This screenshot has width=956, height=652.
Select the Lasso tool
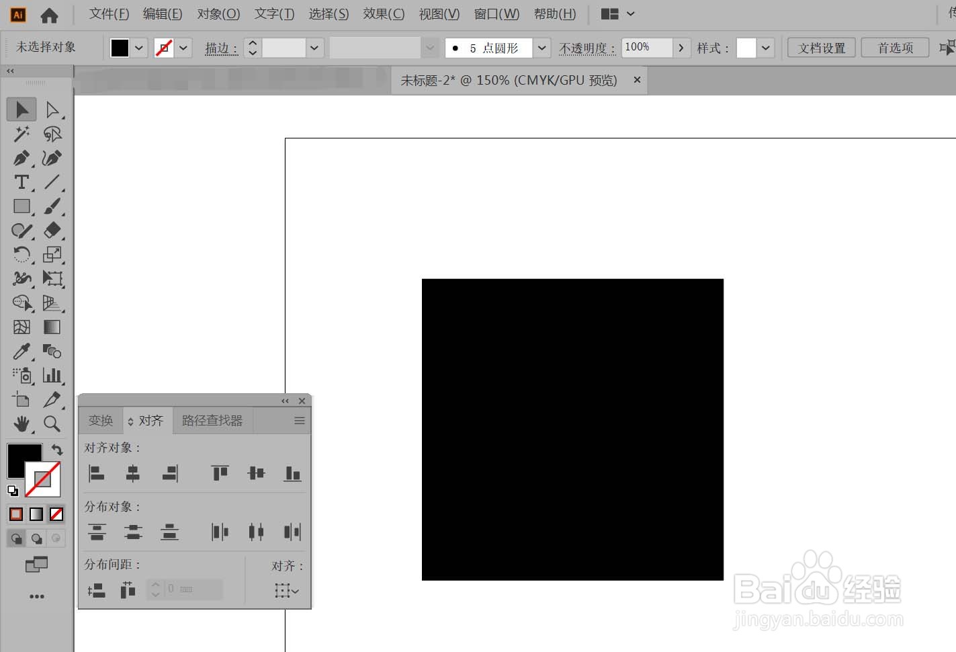pyautogui.click(x=52, y=134)
